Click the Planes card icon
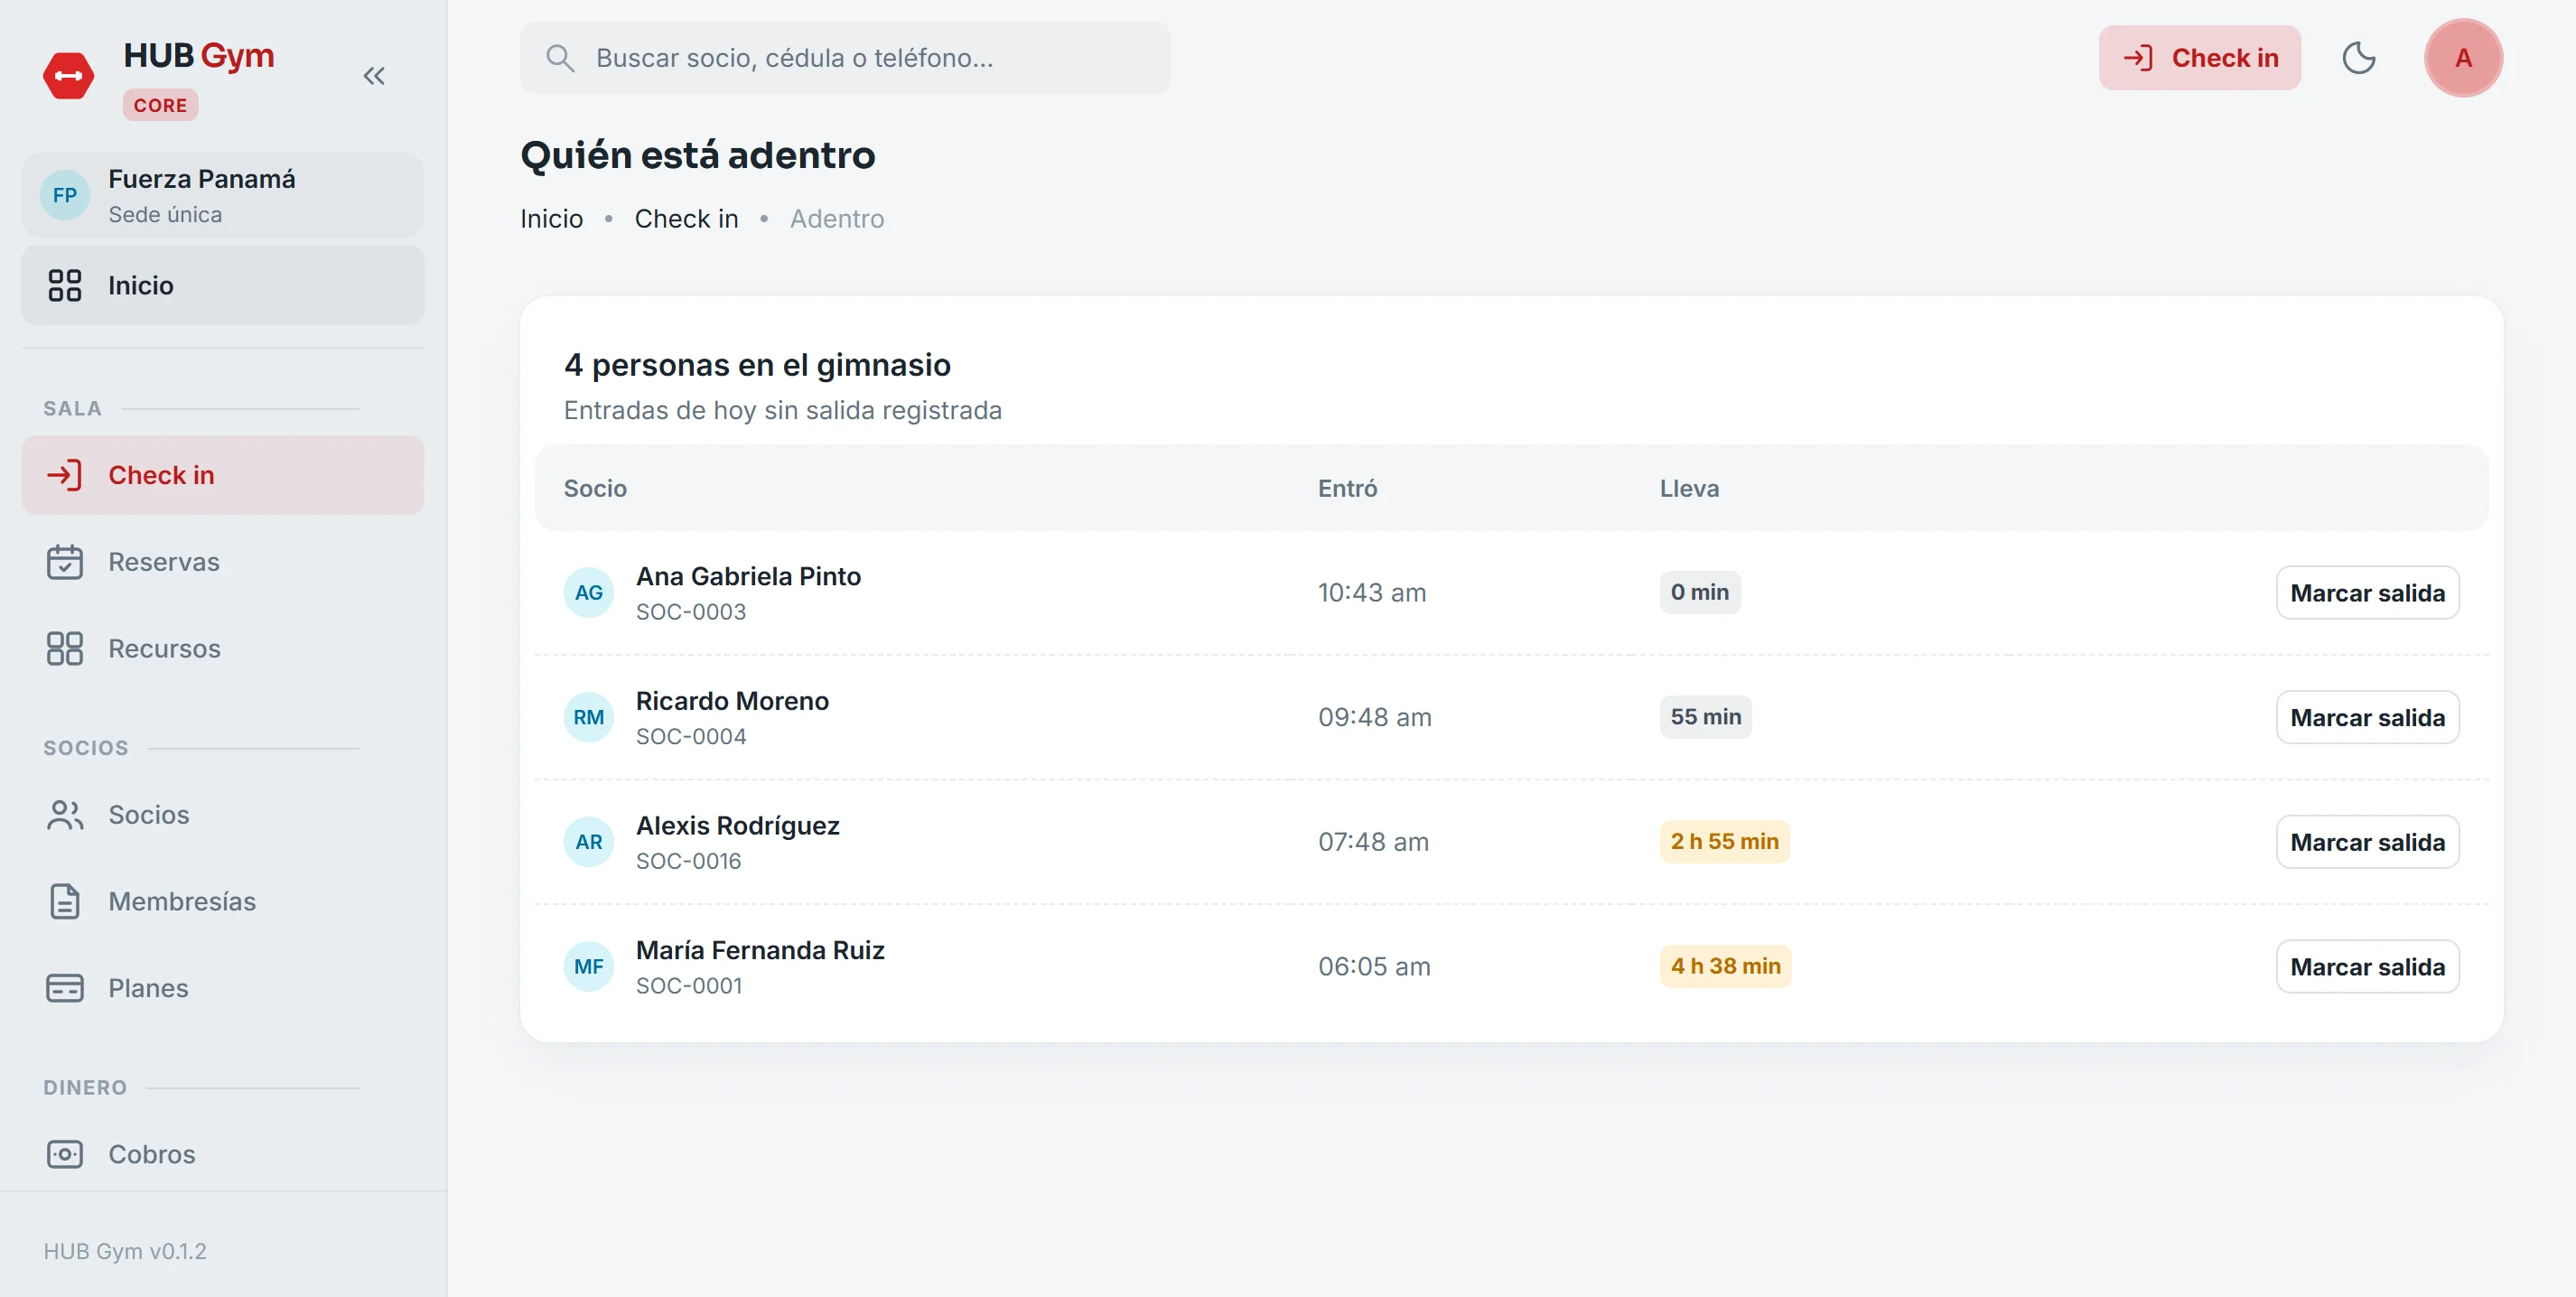Viewport: 2576px width, 1297px height. [x=65, y=988]
